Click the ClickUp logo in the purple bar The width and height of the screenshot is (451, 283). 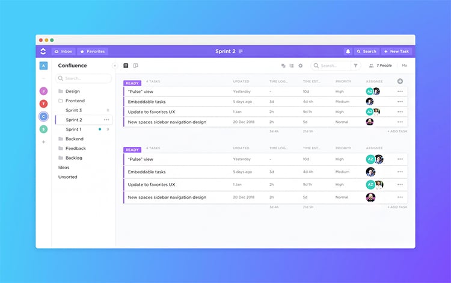click(x=43, y=51)
